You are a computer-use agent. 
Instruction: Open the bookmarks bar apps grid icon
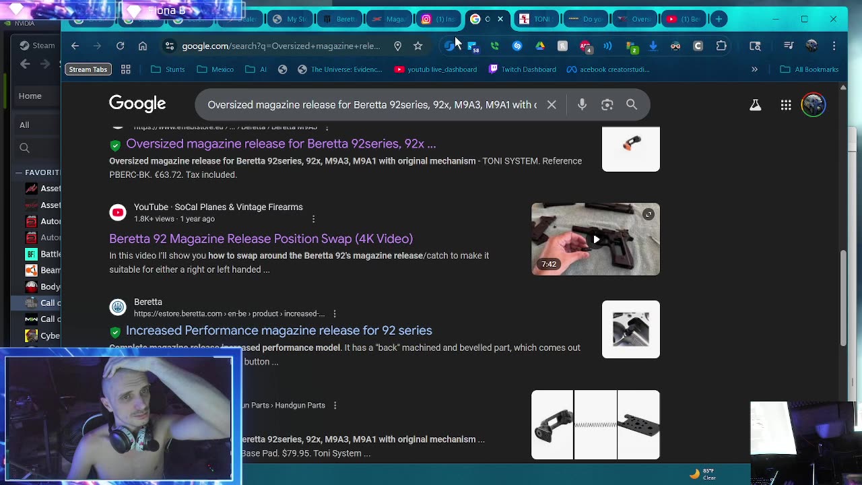pos(125,69)
